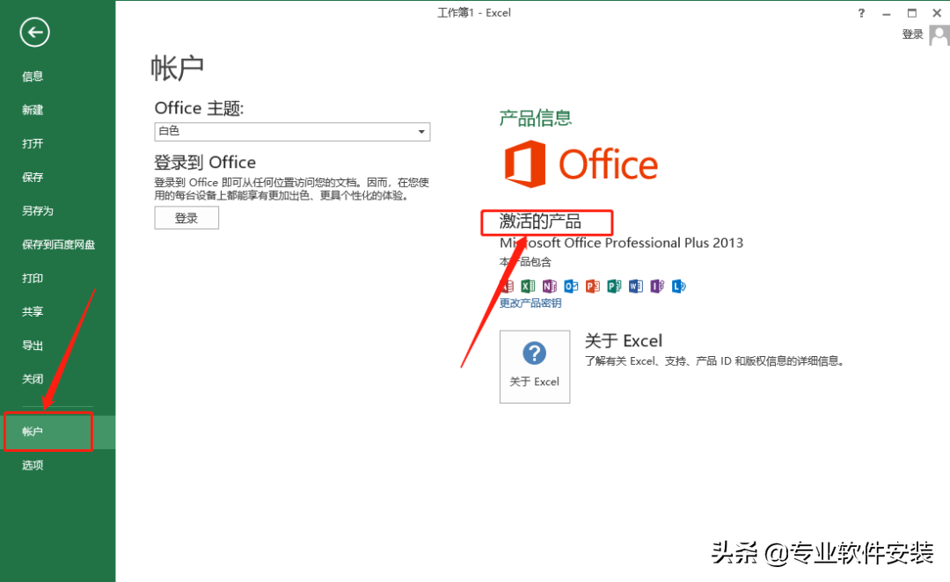Open help via the question mark icon
The height and width of the screenshot is (582, 950).
pos(861,12)
